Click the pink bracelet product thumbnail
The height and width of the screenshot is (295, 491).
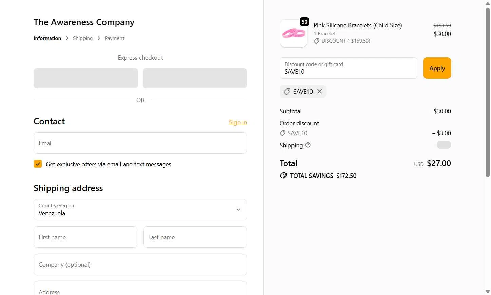294,33
